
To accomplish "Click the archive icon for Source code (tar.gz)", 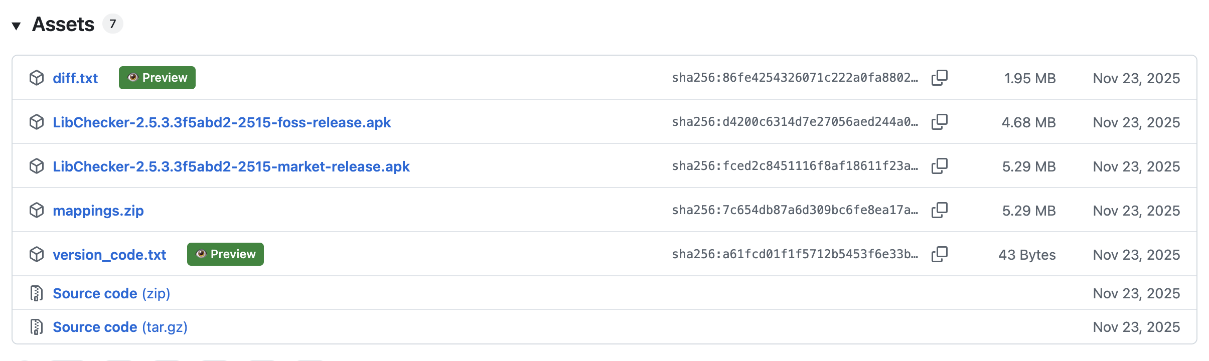I will [x=37, y=327].
